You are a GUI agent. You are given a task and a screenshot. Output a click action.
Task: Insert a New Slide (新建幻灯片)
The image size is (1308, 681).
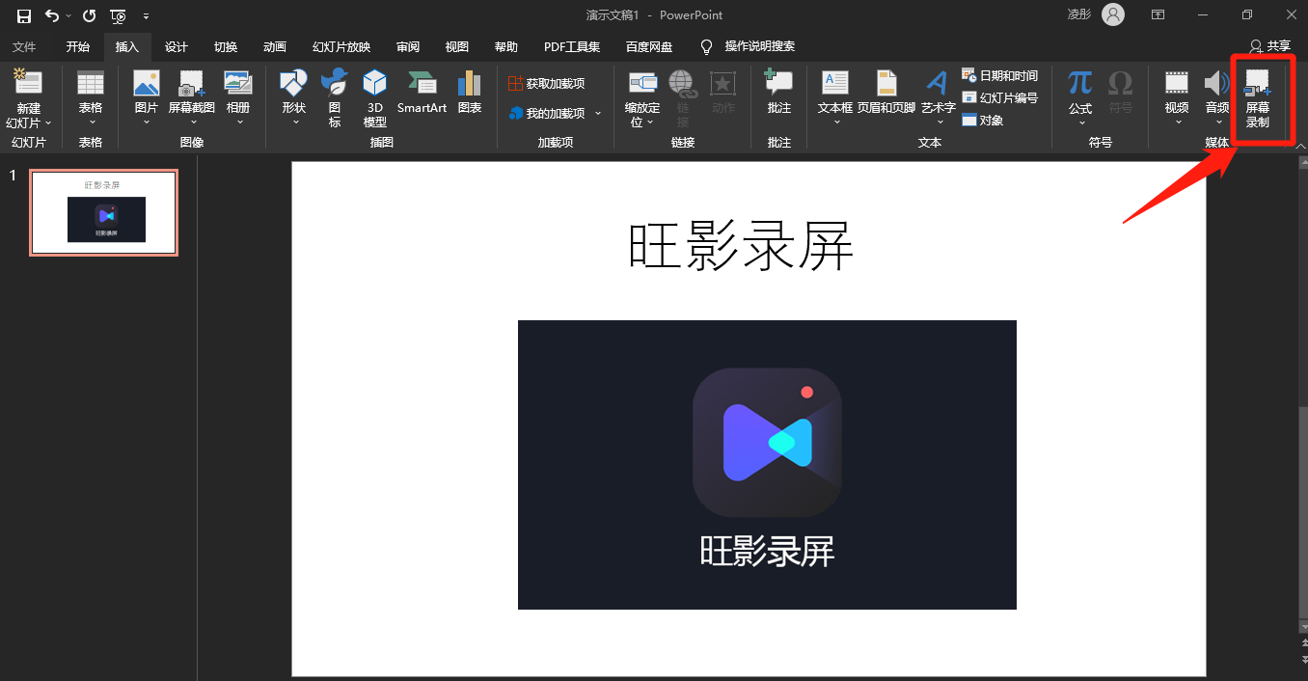point(28,99)
